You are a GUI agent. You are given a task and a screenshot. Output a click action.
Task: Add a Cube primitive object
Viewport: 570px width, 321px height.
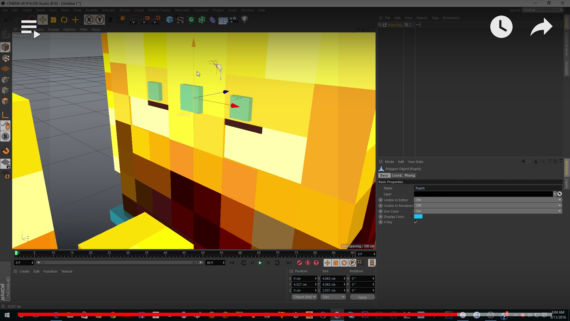click(x=170, y=20)
